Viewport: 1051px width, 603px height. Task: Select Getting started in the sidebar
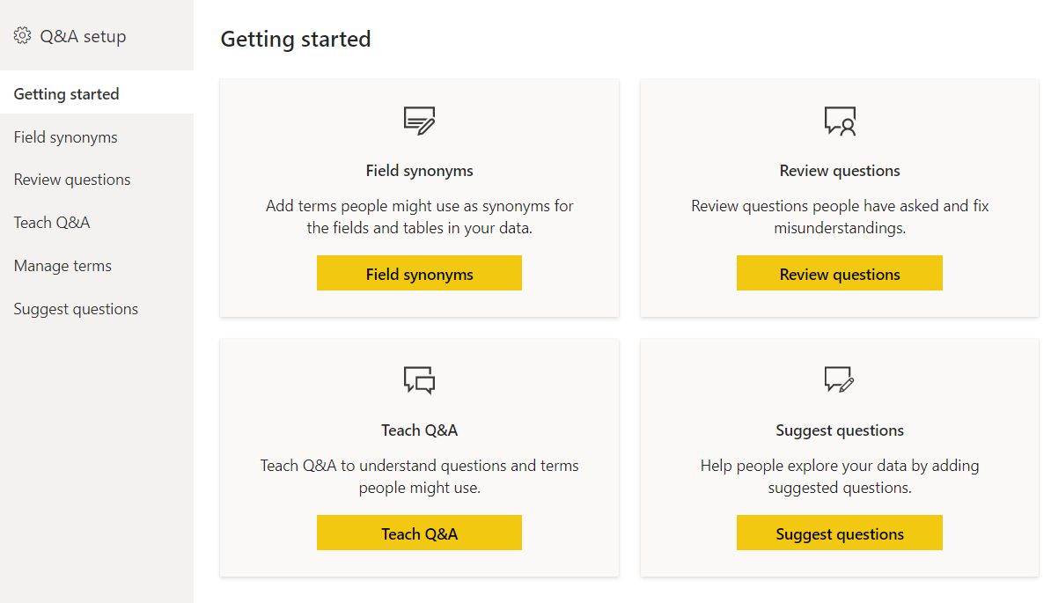tap(66, 93)
